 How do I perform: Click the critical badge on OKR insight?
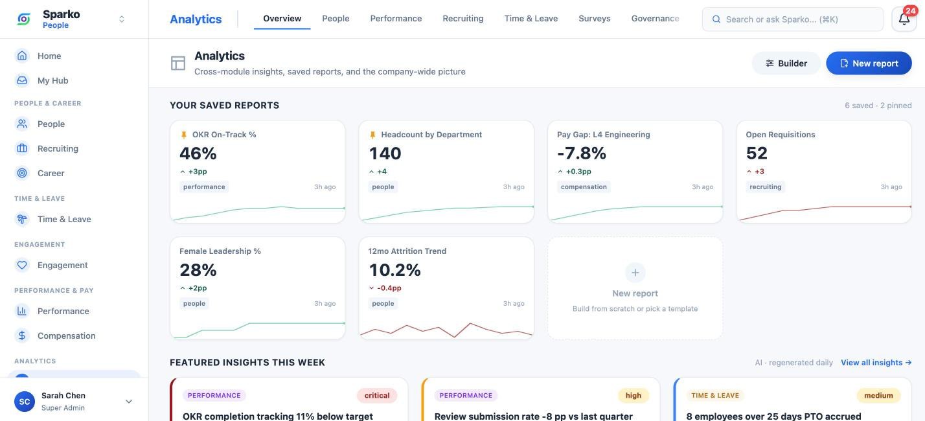[x=377, y=395]
